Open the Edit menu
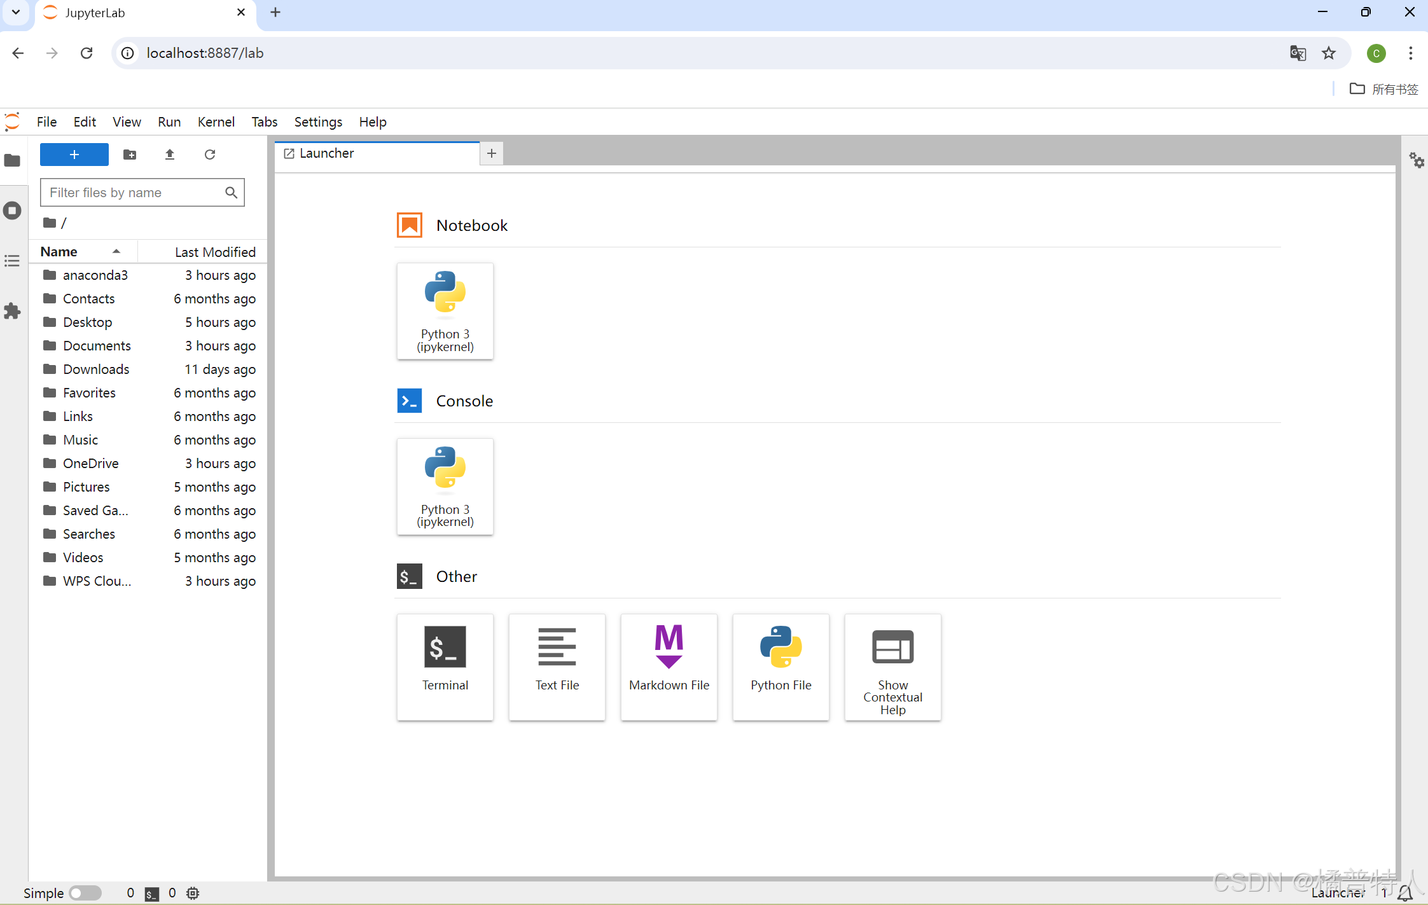1428x905 pixels. click(85, 121)
